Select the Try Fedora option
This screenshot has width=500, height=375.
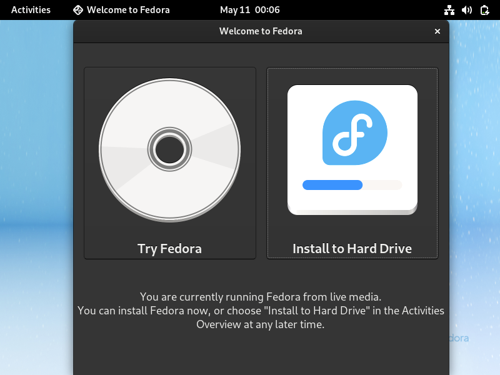coord(169,162)
